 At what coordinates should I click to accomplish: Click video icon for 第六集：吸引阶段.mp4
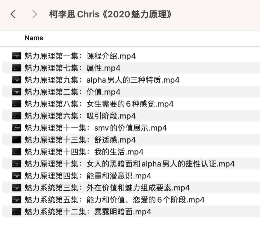16,116
